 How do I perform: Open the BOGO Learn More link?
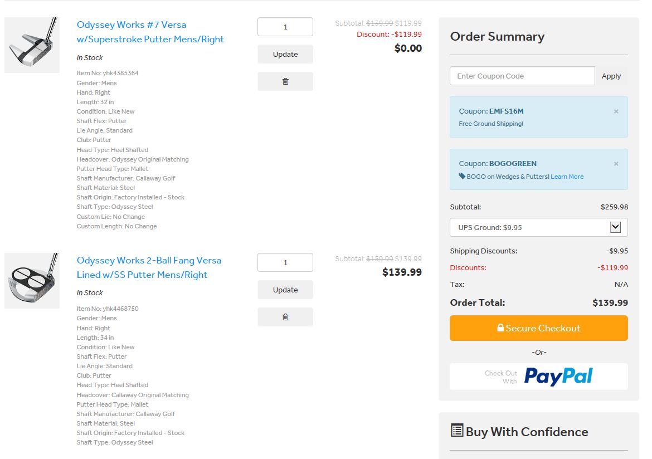coord(567,177)
